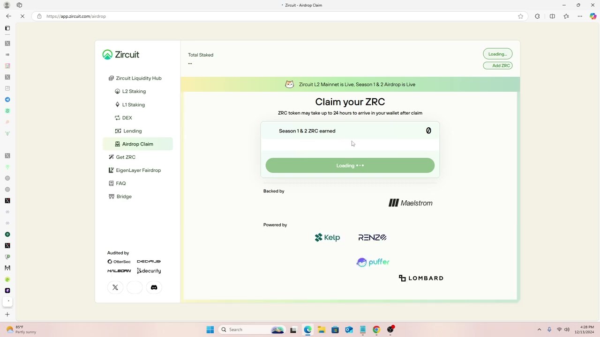
Task: Add a new tab with plus button
Action: coord(7,315)
